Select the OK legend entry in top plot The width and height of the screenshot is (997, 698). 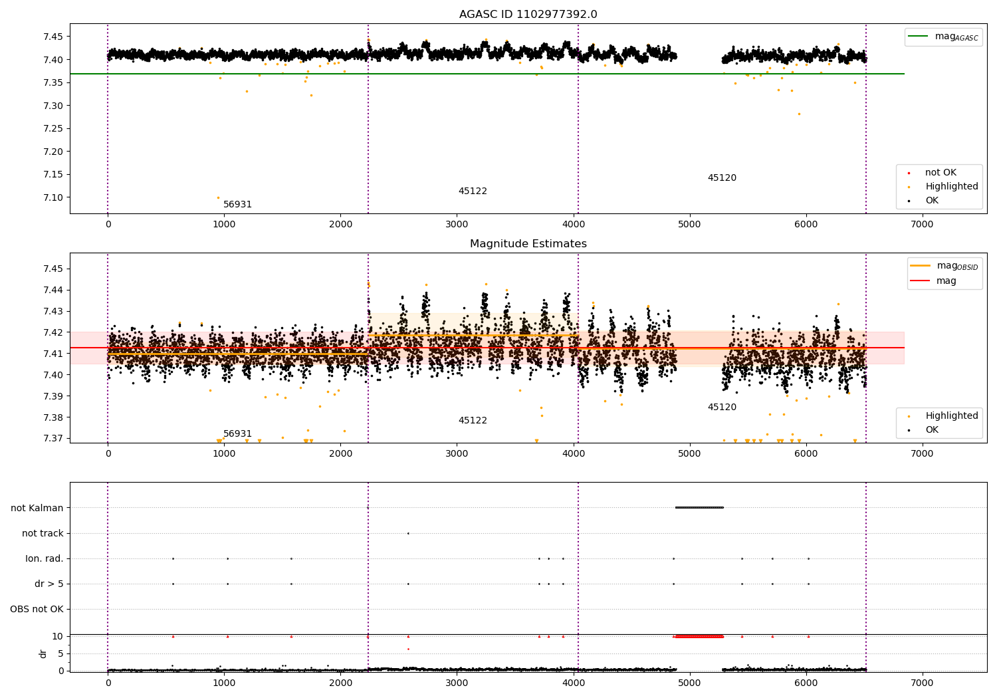932,201
